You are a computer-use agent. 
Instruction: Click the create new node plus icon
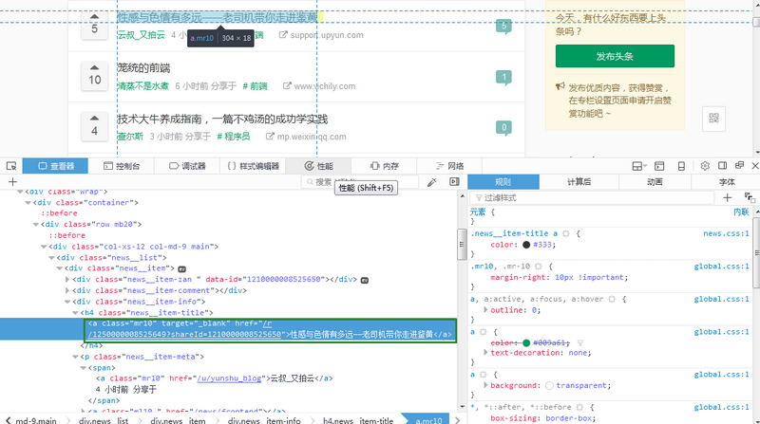click(12, 181)
